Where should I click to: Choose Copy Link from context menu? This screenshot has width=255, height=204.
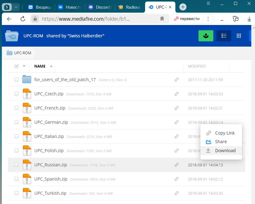[221, 133]
